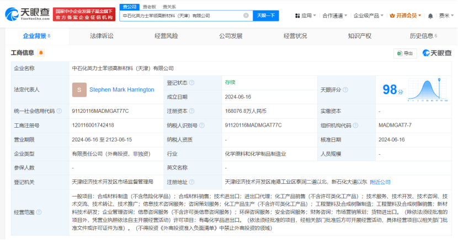Switch to the 知识产权 tab

(359, 36)
